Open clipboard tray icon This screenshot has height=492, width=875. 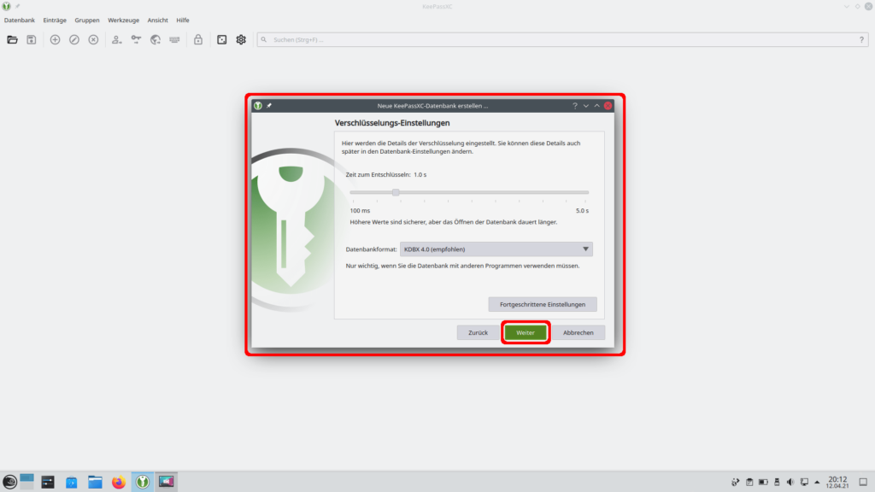pos(749,482)
